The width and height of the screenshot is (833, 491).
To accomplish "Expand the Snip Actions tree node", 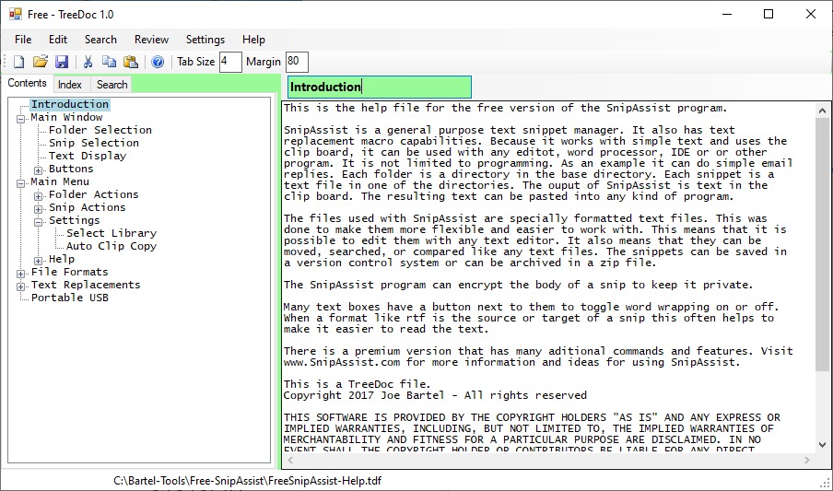I will pyautogui.click(x=39, y=209).
